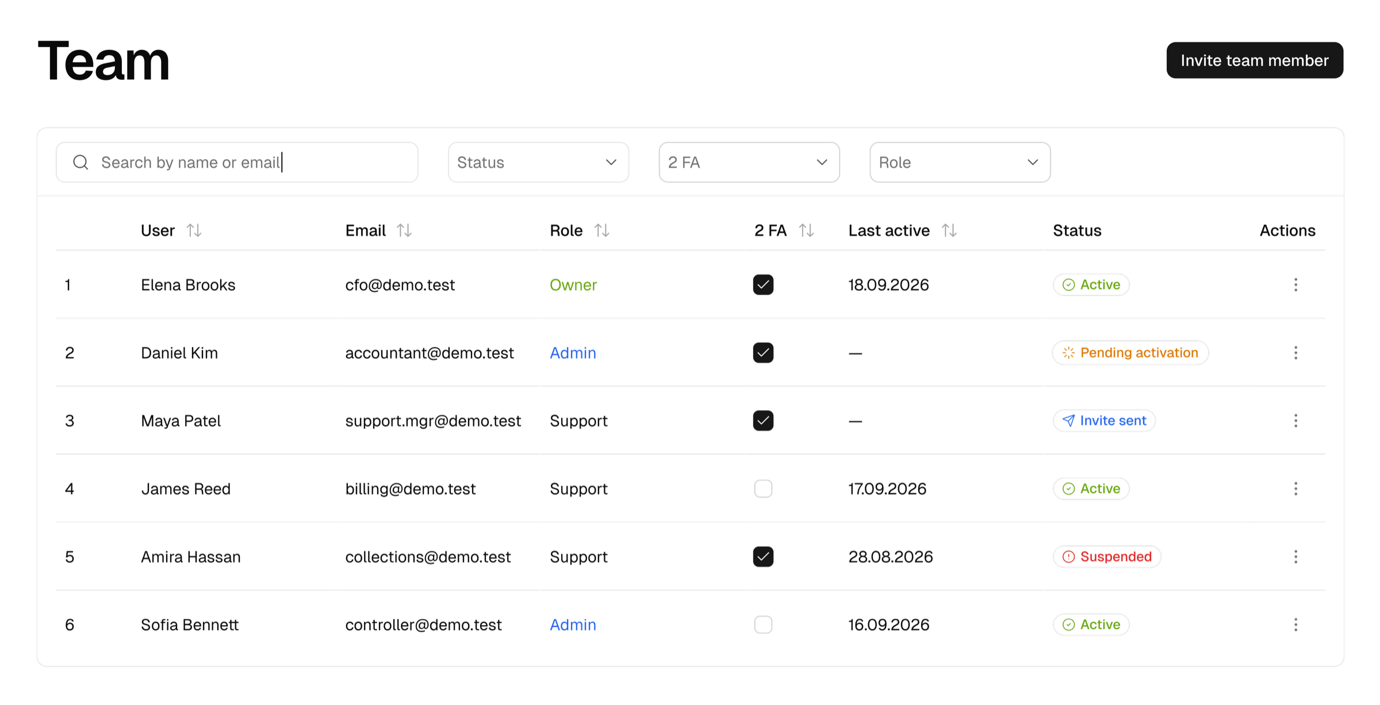Viewport: 1380px width, 705px height.
Task: Select email support.mgr@demo.test
Action: point(433,420)
